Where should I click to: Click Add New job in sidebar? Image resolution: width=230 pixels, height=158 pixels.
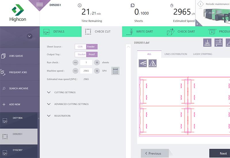tap(14, 105)
